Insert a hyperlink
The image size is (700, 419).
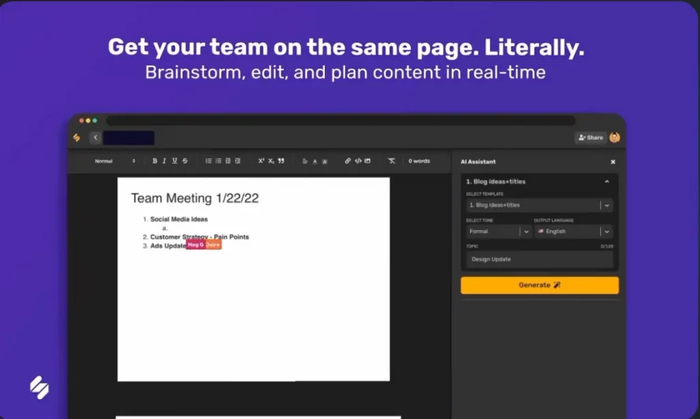point(348,161)
